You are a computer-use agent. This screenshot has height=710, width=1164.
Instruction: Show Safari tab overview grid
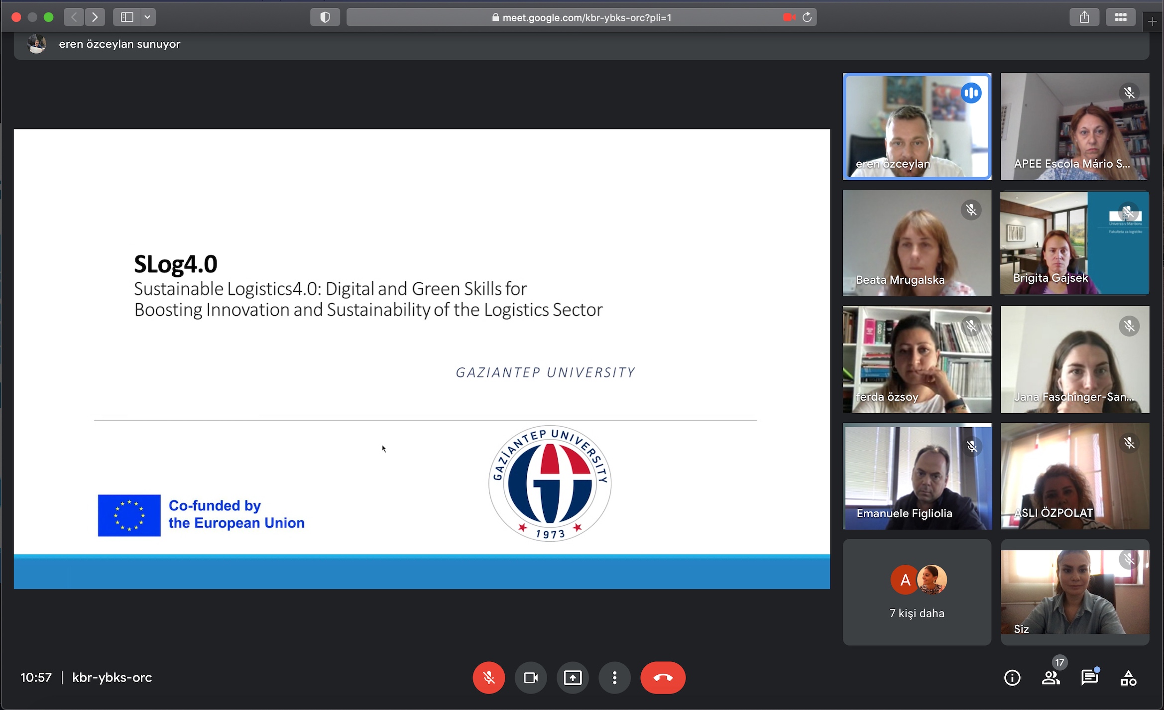tap(1121, 17)
